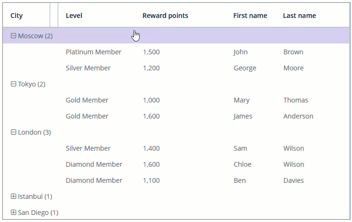
Task: Click the First name column header
Action: click(x=250, y=16)
